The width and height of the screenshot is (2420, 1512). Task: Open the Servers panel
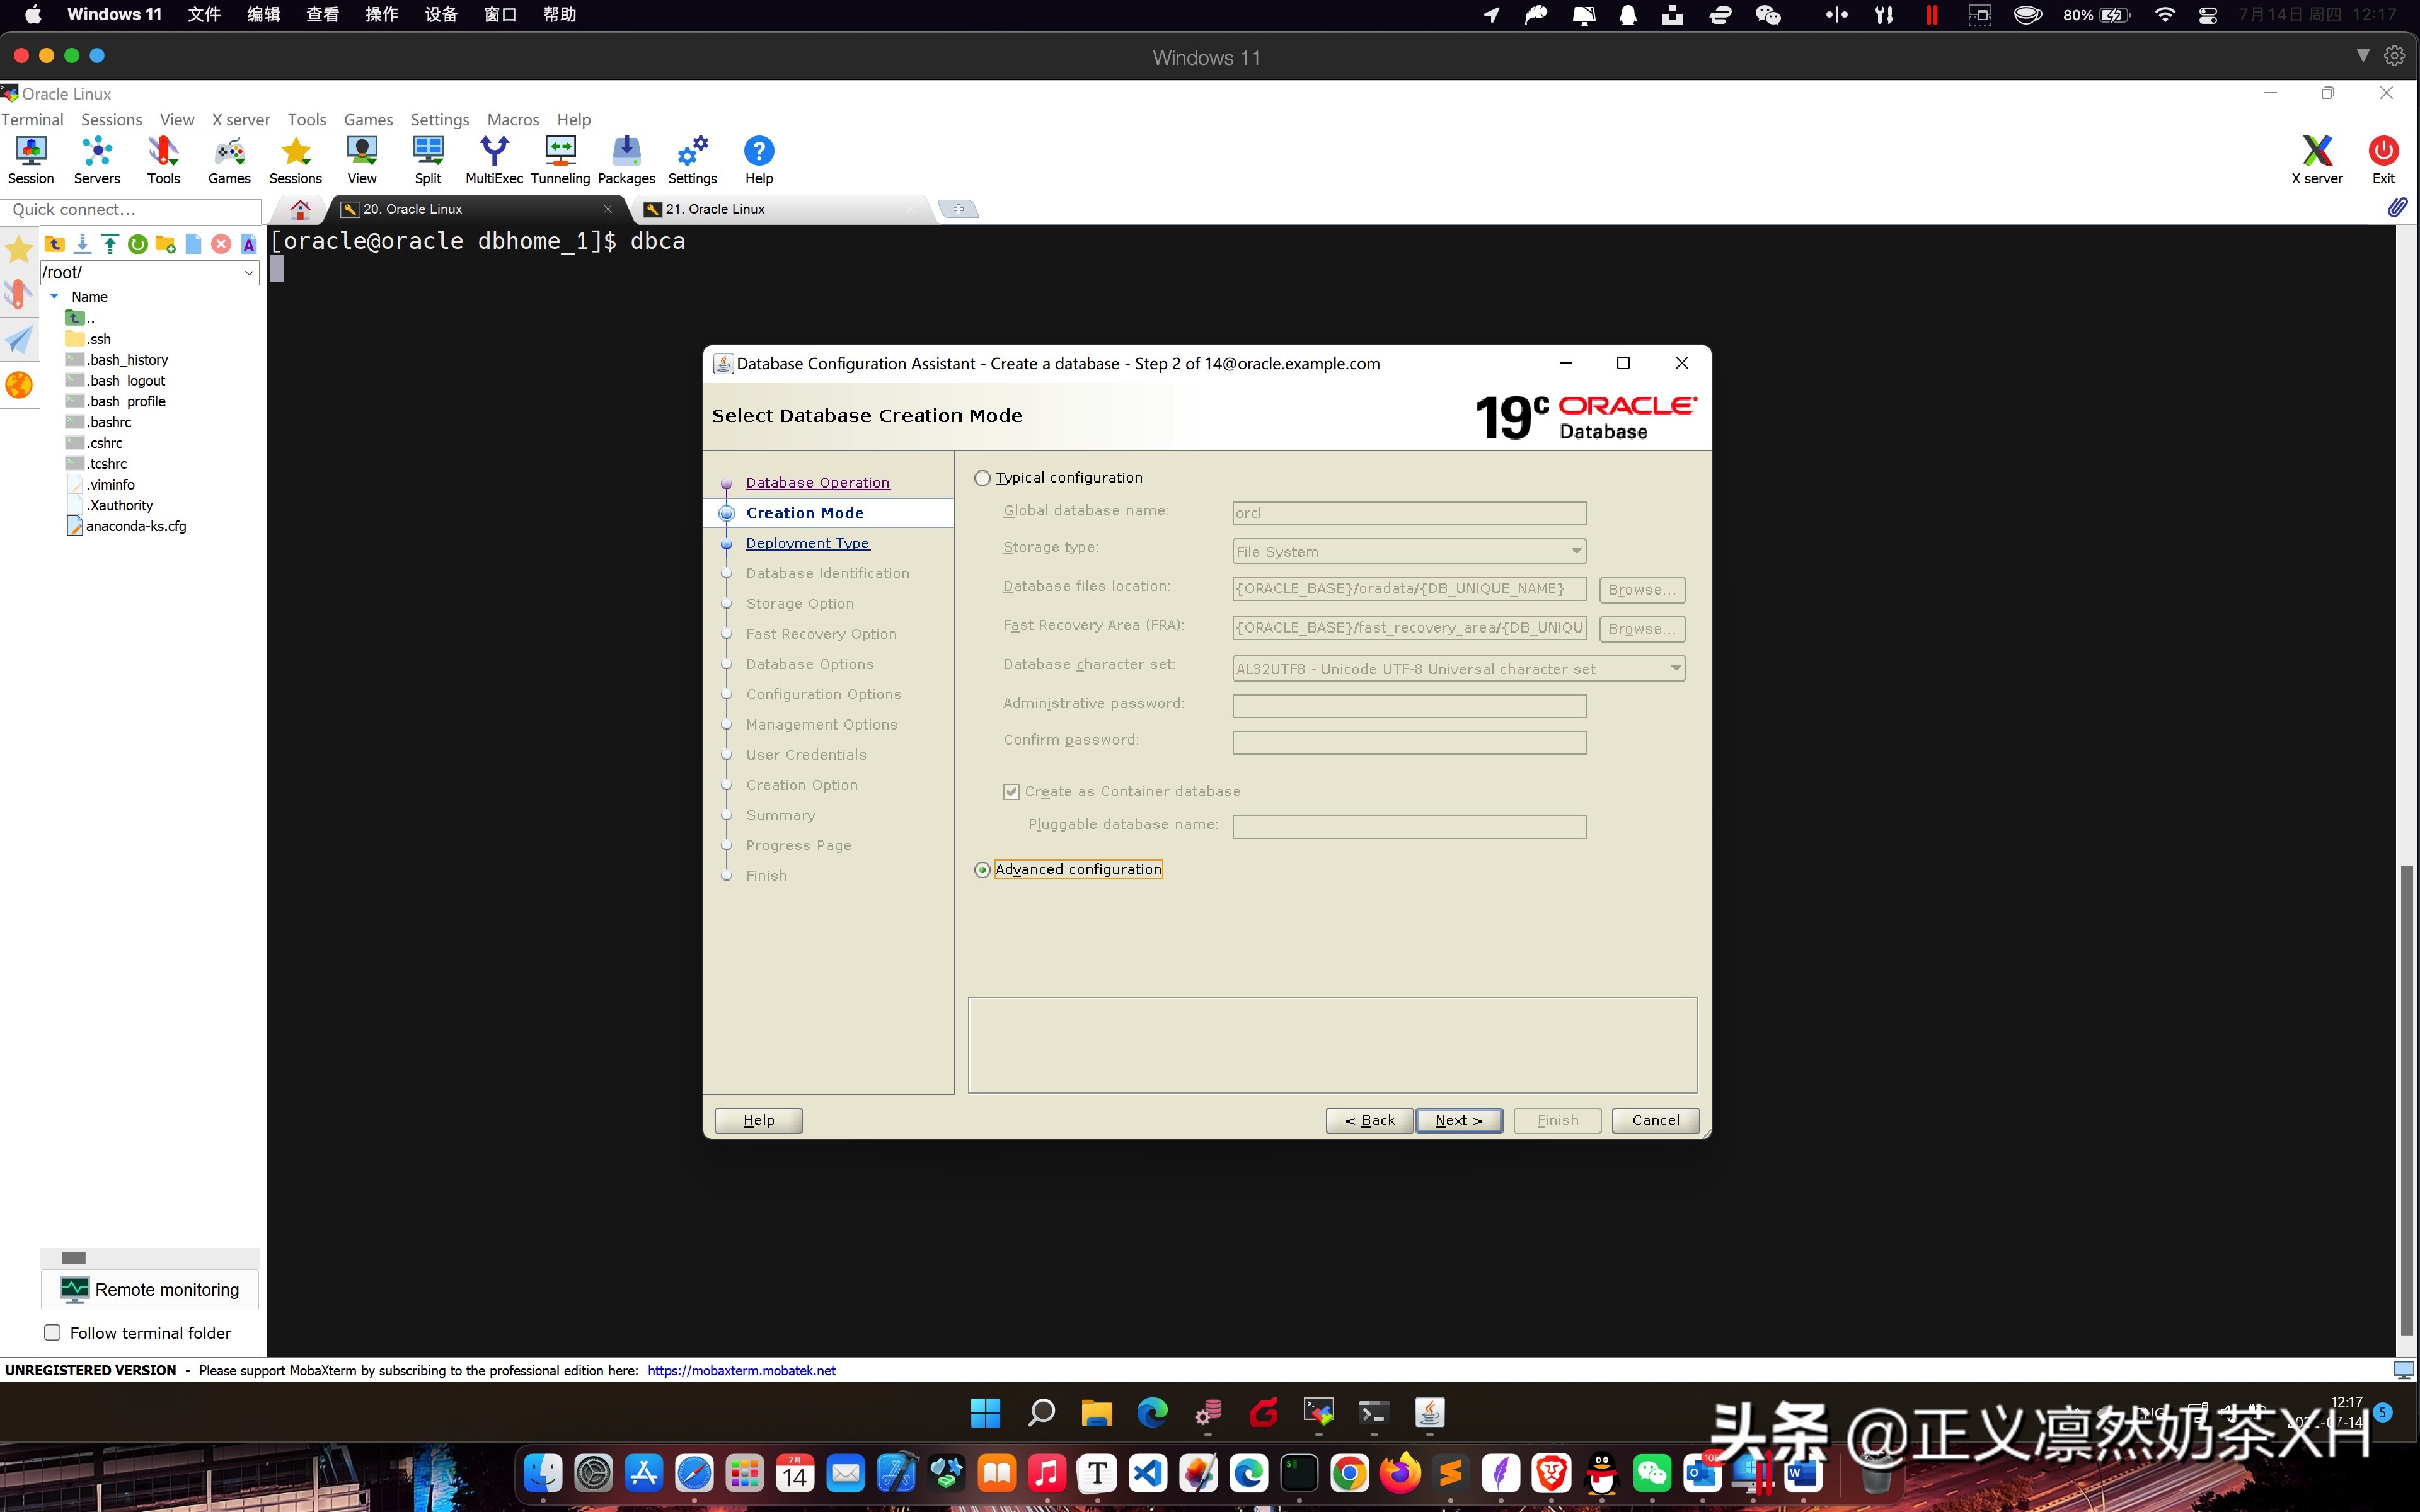pyautogui.click(x=96, y=158)
